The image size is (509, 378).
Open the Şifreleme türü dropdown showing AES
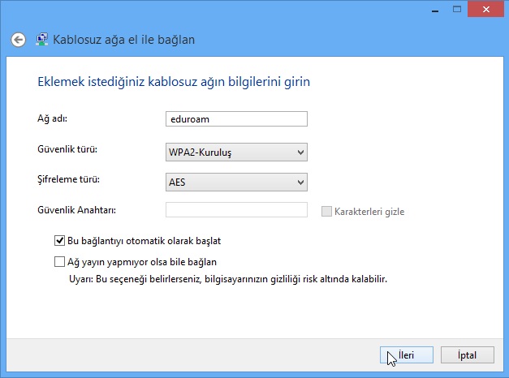tap(236, 182)
